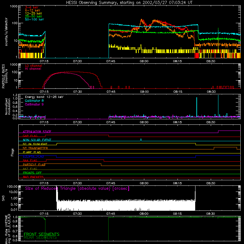Image resolution: width=244 pixels, height=244 pixels.
Task: Click the SC IN SUNLIGHT flag label
Action: 35,144
